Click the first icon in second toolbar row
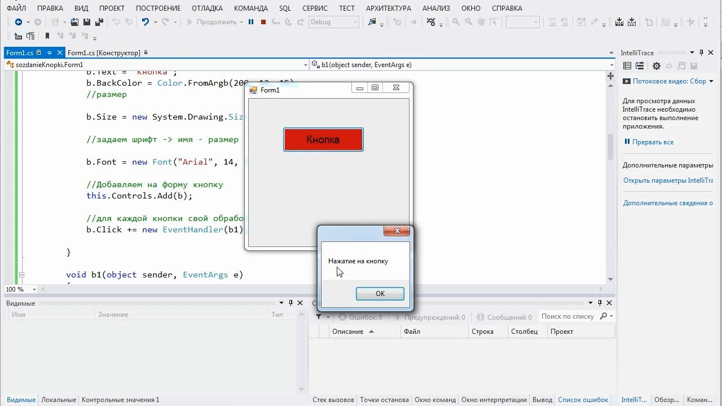This screenshot has height=406, width=722. click(18, 36)
